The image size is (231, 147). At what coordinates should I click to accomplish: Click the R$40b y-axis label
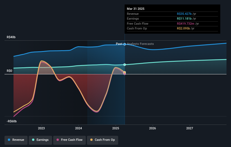tap(11, 37)
